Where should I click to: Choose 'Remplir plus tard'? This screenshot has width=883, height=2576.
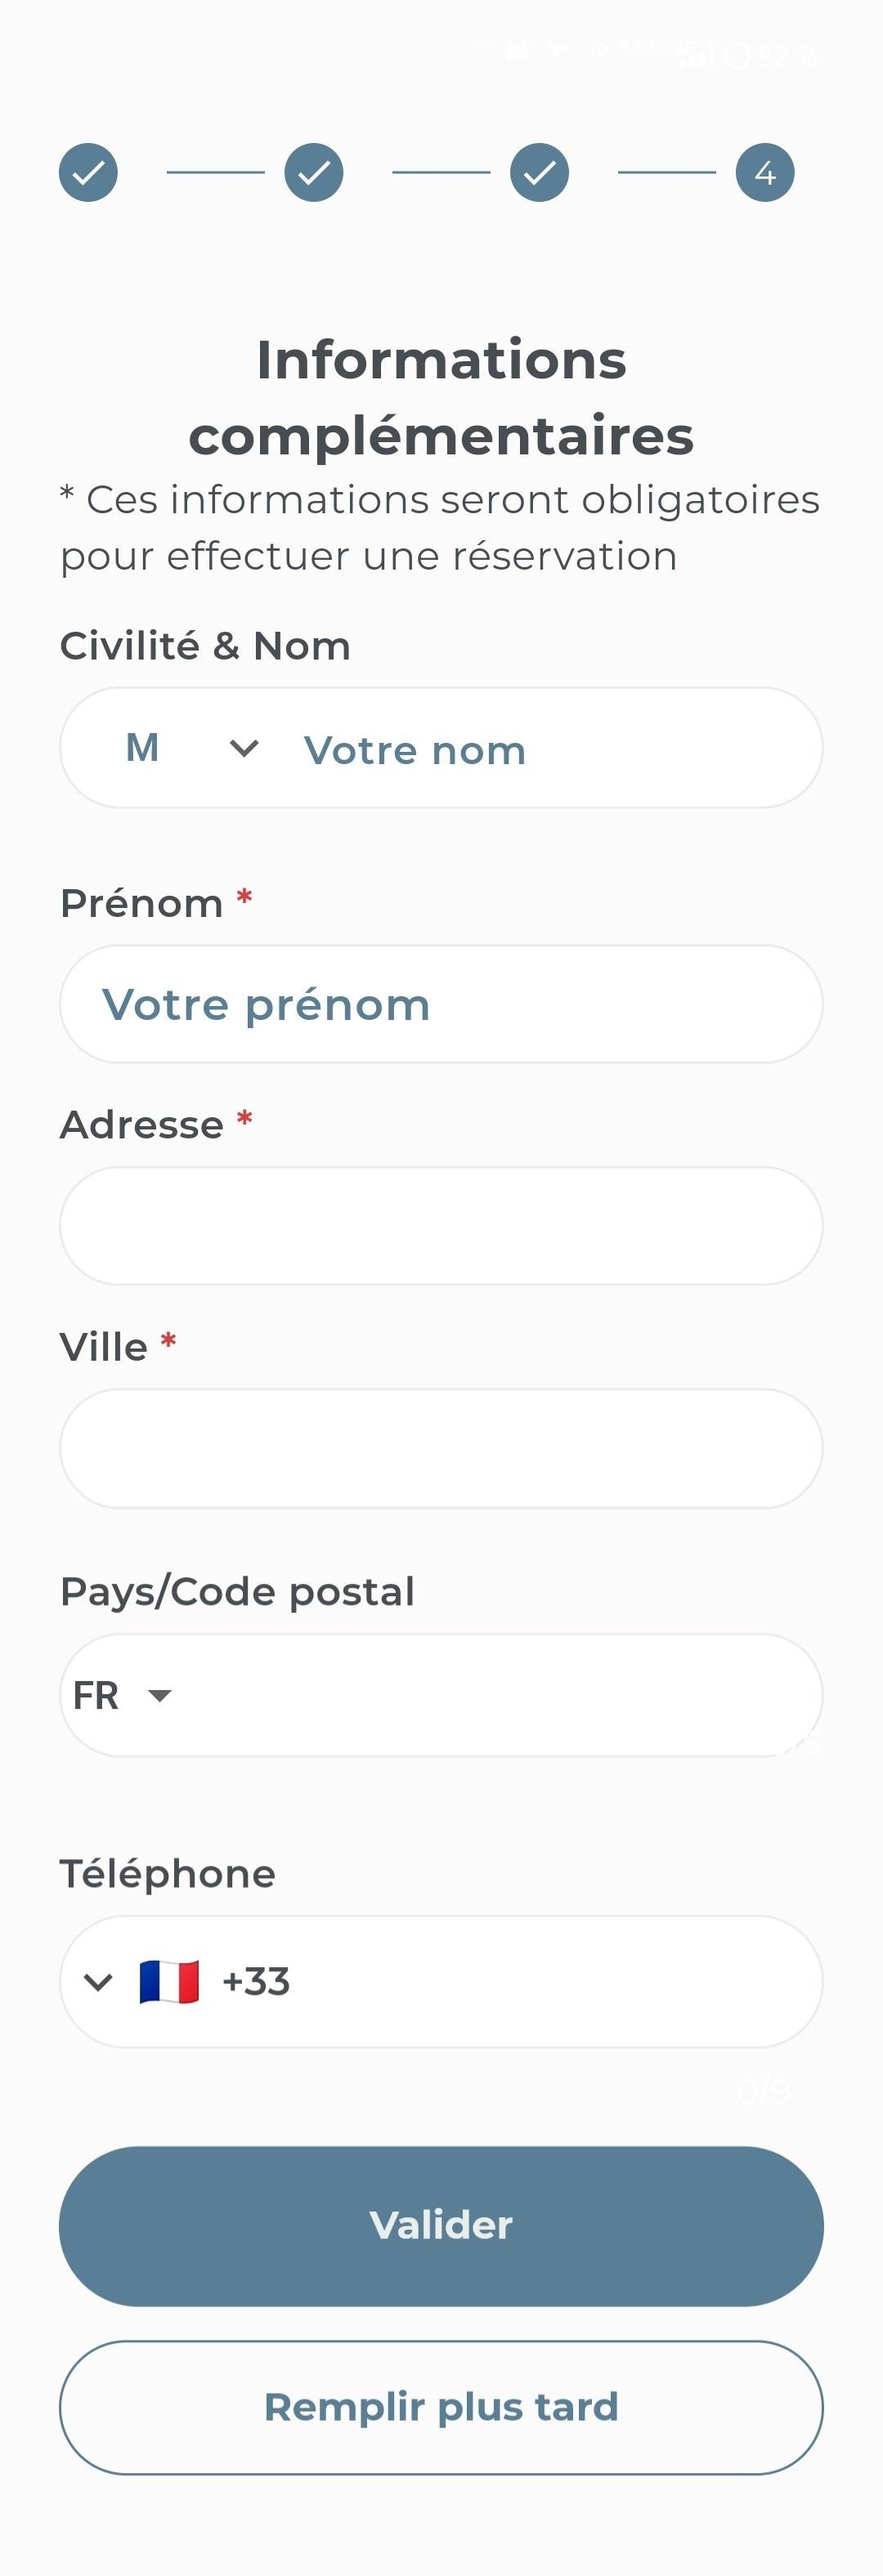pyautogui.click(x=441, y=2407)
